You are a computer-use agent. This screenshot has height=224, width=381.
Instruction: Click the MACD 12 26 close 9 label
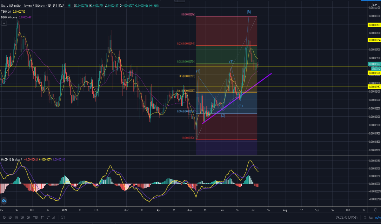12,159
